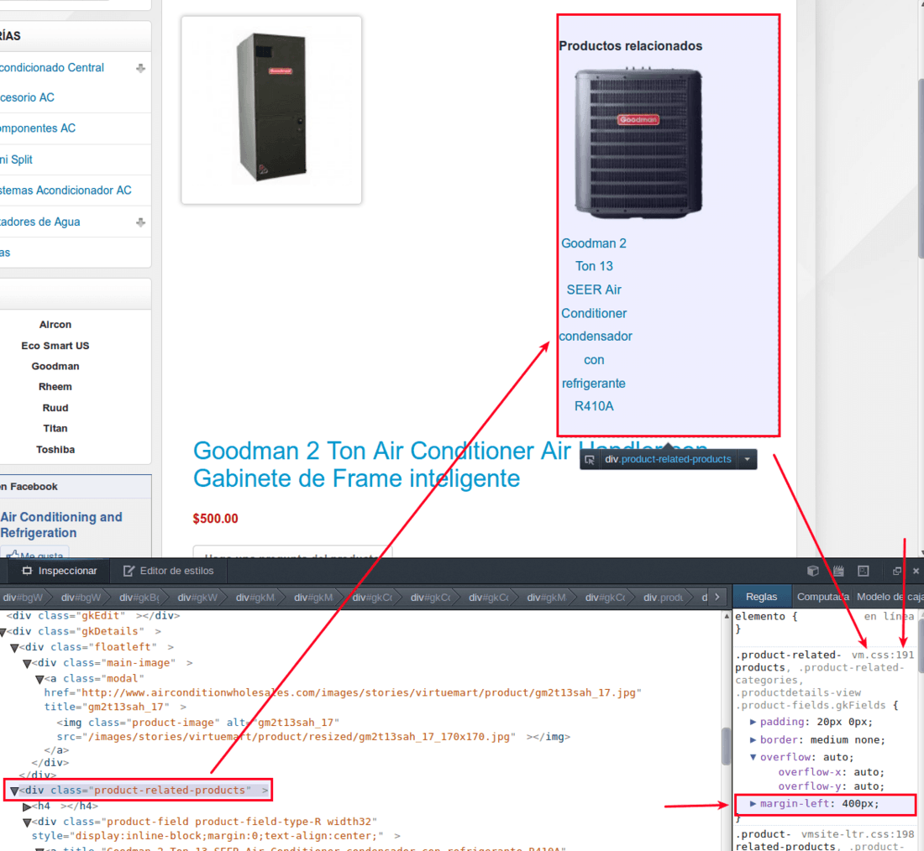Click the Goodman condenser related product image
The width and height of the screenshot is (924, 851).
tap(638, 142)
